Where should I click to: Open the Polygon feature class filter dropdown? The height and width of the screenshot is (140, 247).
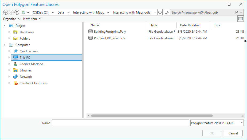click(x=217, y=123)
